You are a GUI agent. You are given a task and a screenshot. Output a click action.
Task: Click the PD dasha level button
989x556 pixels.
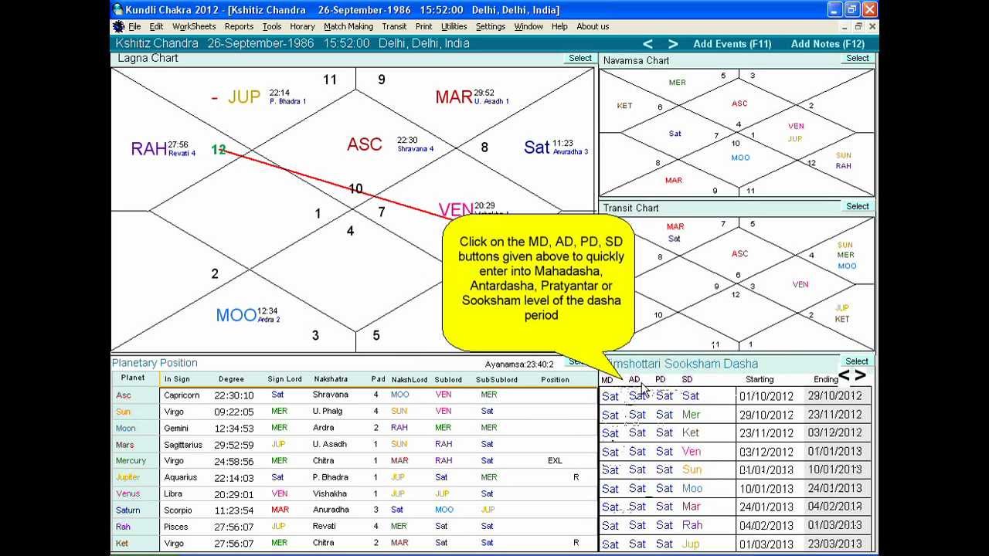coord(660,379)
